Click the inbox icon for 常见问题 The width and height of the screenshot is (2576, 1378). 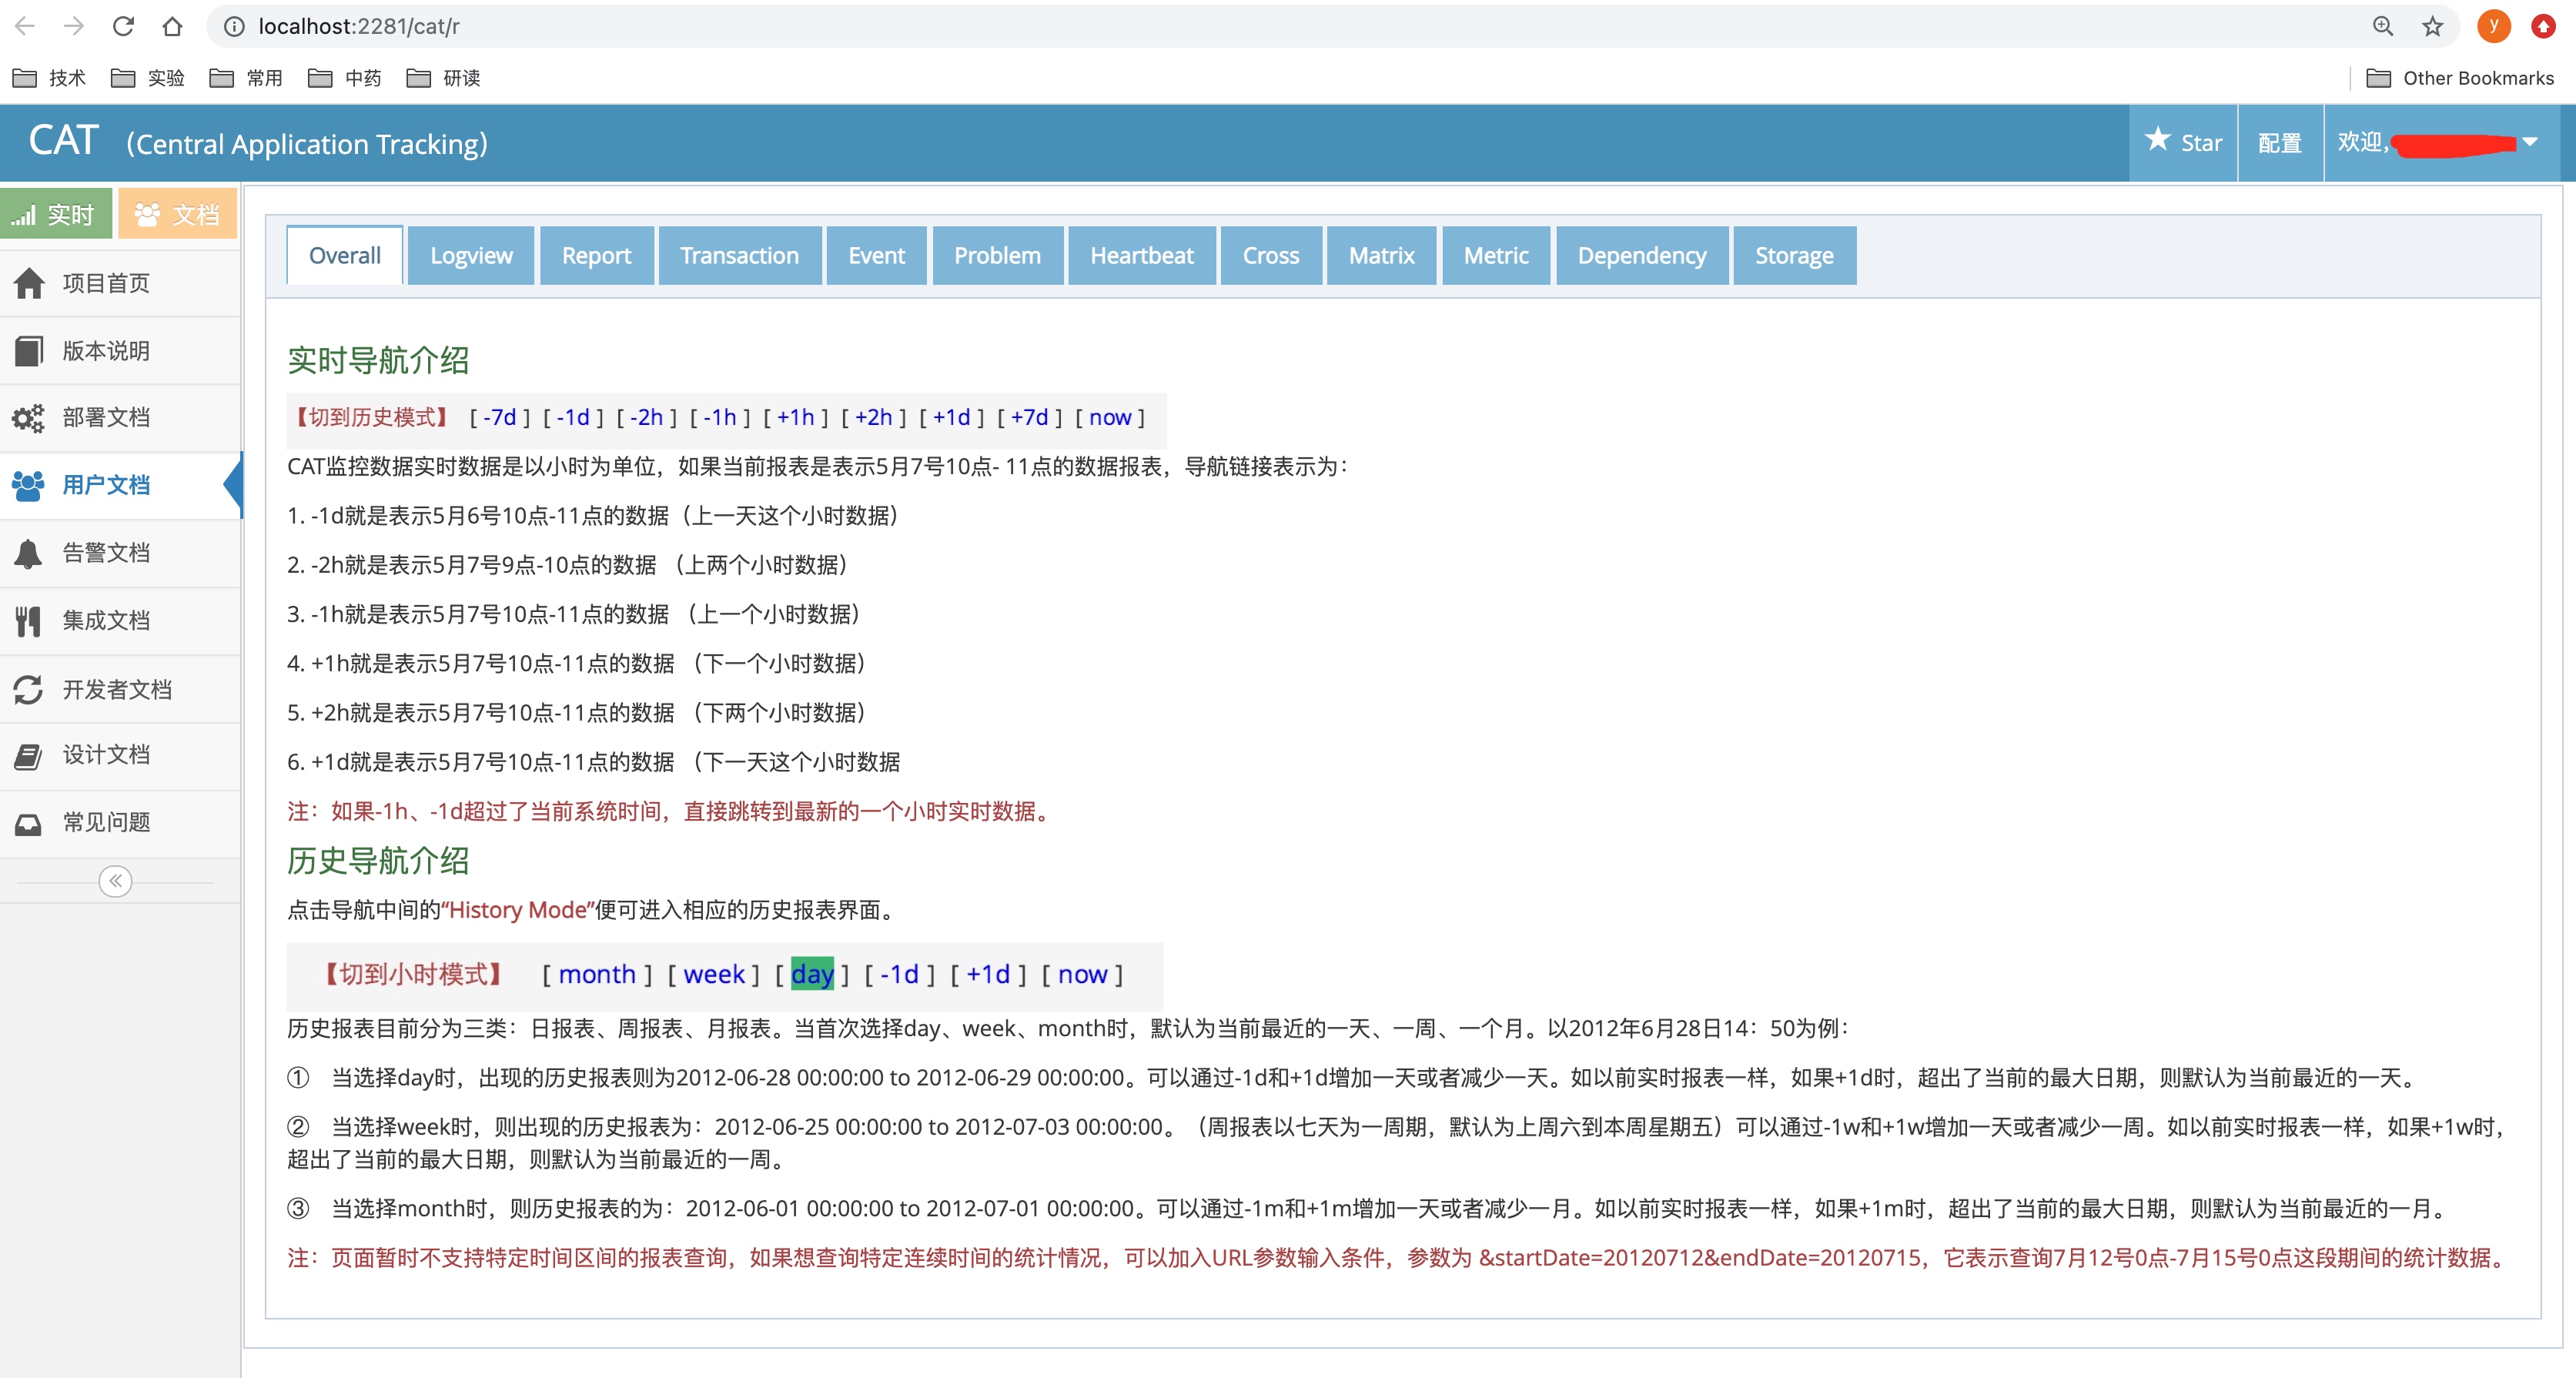pos(29,823)
